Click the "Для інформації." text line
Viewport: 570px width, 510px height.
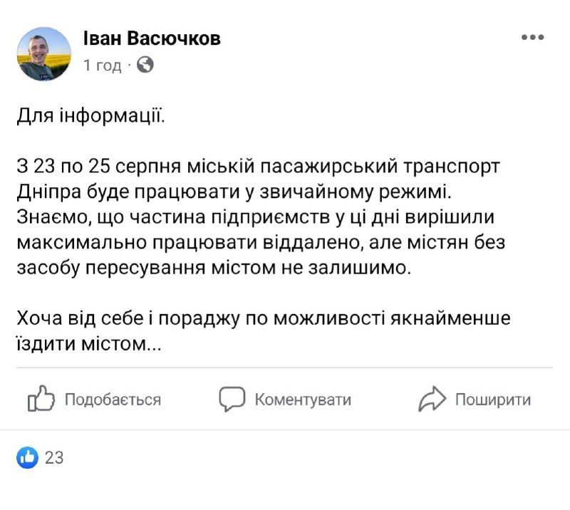90,115
